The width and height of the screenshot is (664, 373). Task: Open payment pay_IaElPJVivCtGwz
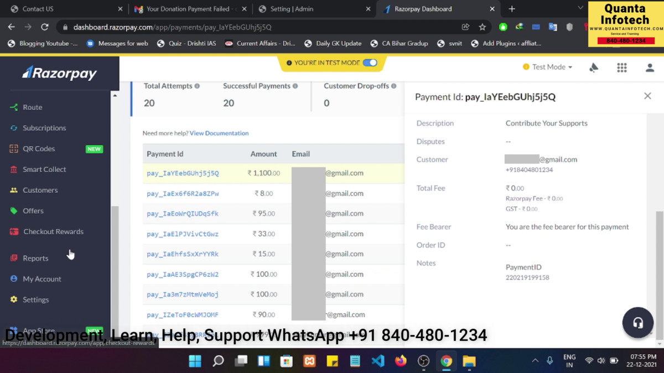point(183,234)
